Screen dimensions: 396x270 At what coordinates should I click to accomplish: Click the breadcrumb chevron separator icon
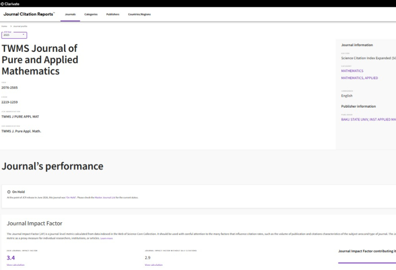11,26
